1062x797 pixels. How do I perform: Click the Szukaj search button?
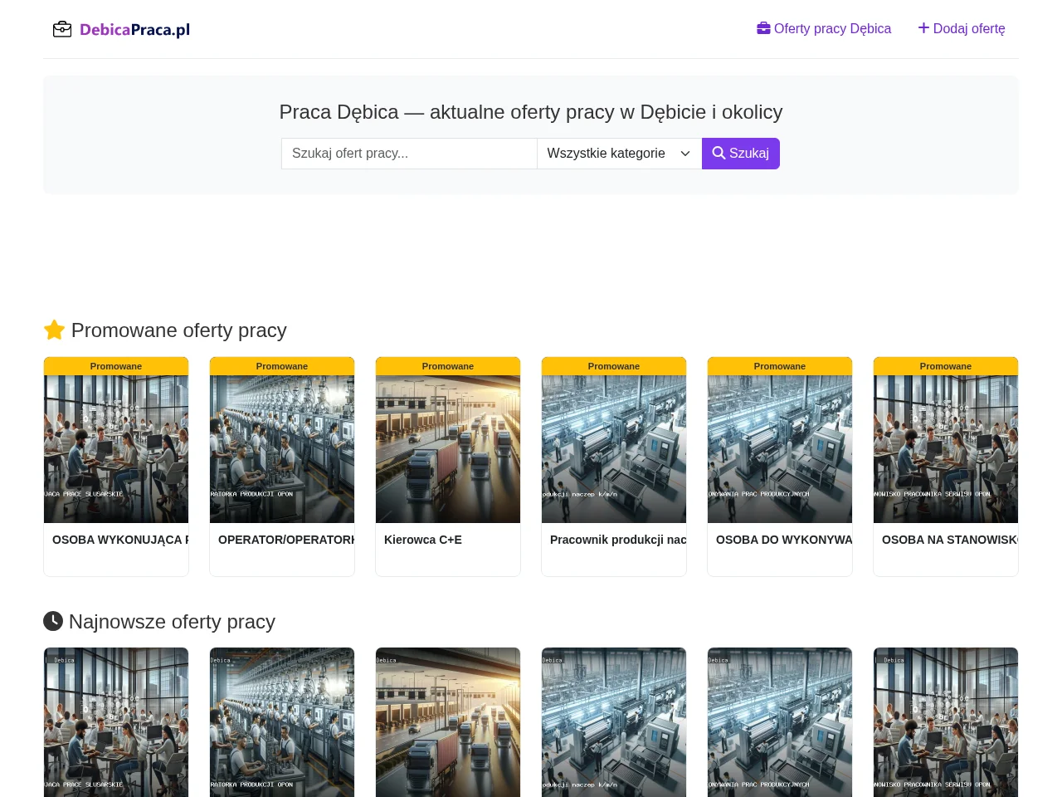tap(741, 154)
